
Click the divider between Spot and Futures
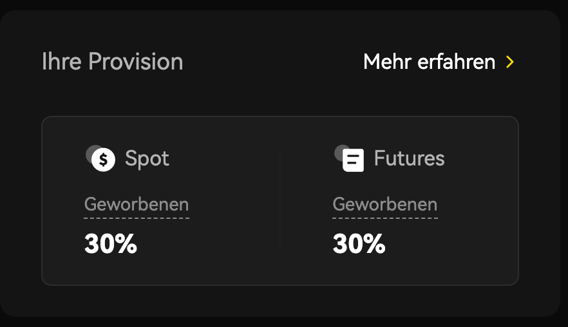[280, 200]
